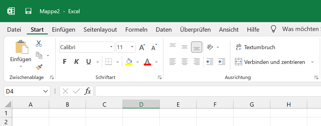This screenshot has width=321, height=126.
Task: Toggle Textumbruch wrap text
Action: coord(256,47)
